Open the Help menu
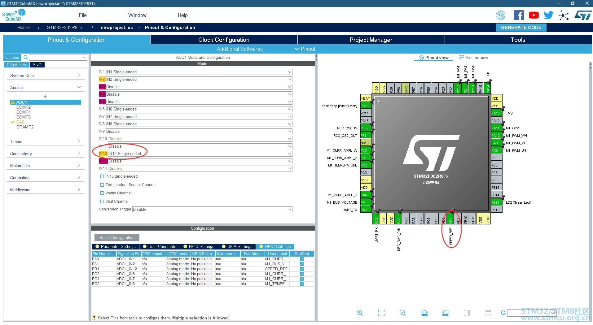The height and width of the screenshot is (325, 593). tap(182, 15)
